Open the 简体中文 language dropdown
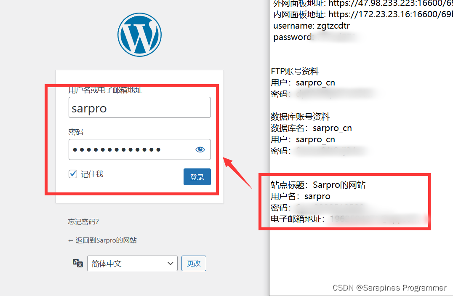This screenshot has width=453, height=296. pos(132,263)
